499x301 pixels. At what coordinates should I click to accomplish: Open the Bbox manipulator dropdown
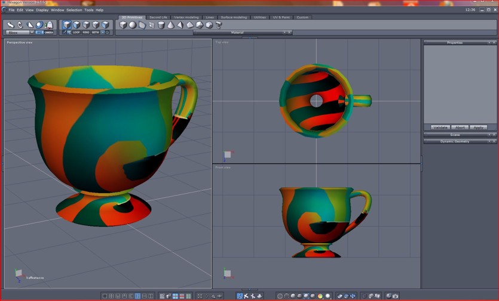tap(32, 32)
